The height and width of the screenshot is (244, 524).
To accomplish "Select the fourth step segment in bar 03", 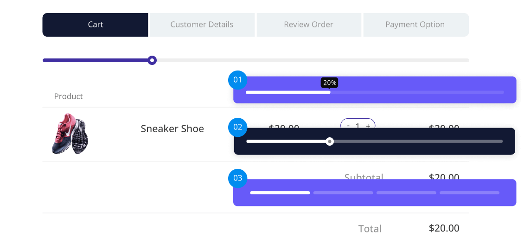I will click(469, 193).
